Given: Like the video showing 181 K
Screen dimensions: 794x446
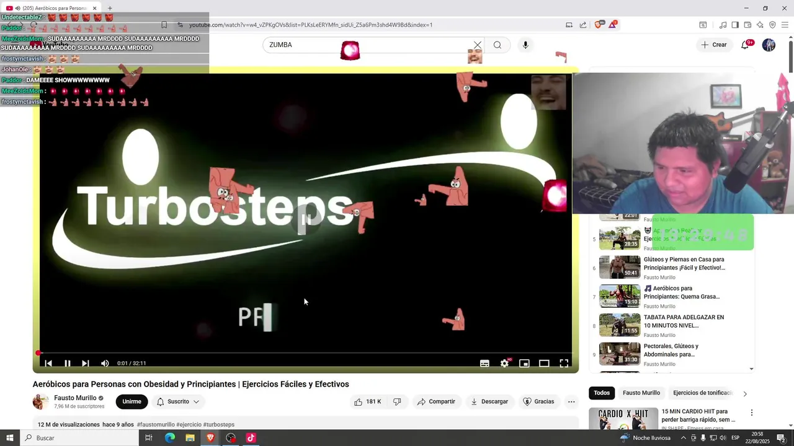Looking at the screenshot, I should coord(367,401).
